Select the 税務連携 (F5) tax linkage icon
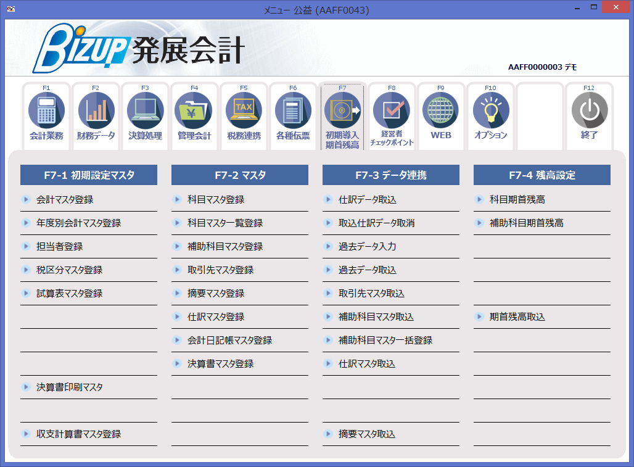Screen dimensions: 634x467 [244, 116]
